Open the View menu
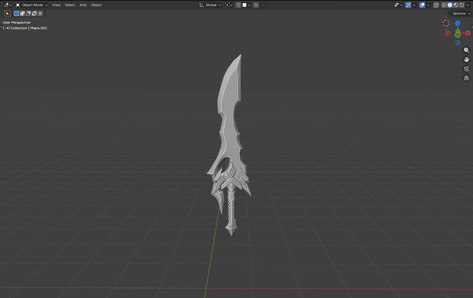 56,5
